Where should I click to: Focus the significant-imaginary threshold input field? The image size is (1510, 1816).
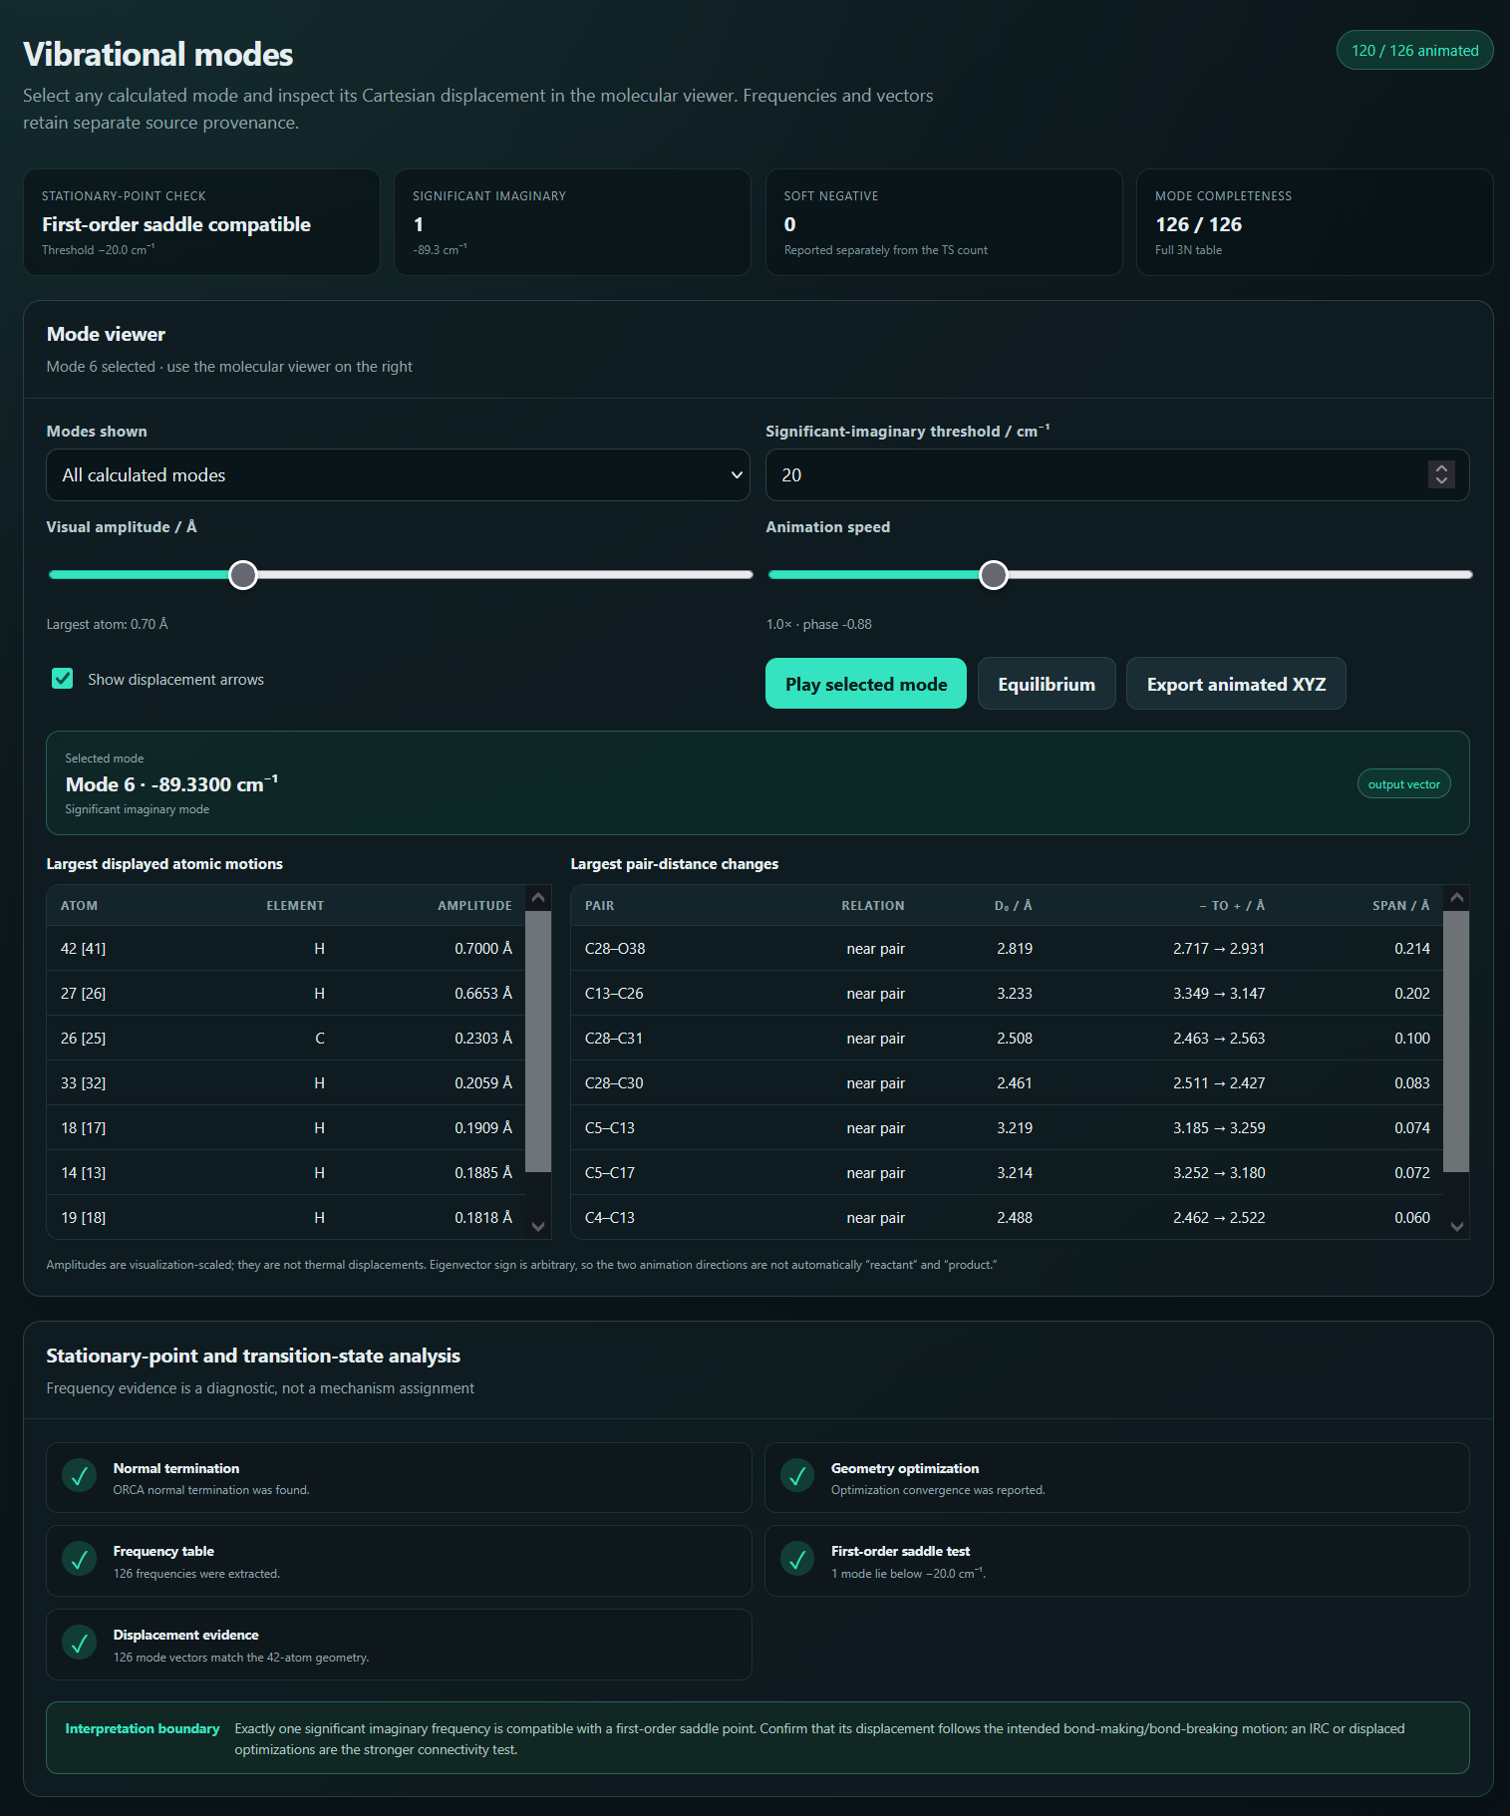coord(1117,475)
